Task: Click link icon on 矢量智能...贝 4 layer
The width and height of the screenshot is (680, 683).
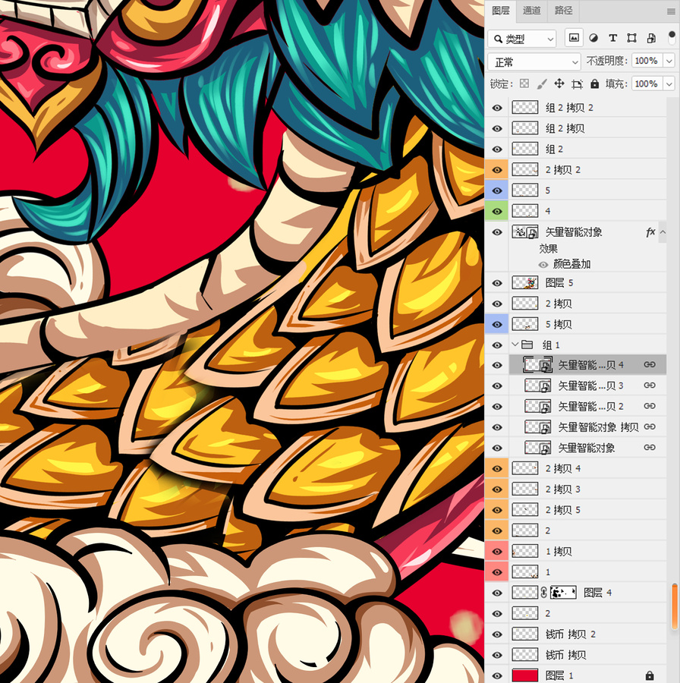Action: click(650, 364)
